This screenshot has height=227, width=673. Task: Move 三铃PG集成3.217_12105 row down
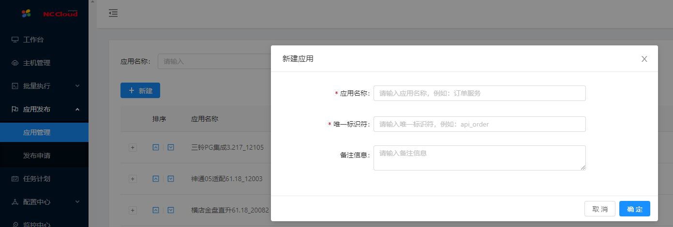[171, 147]
